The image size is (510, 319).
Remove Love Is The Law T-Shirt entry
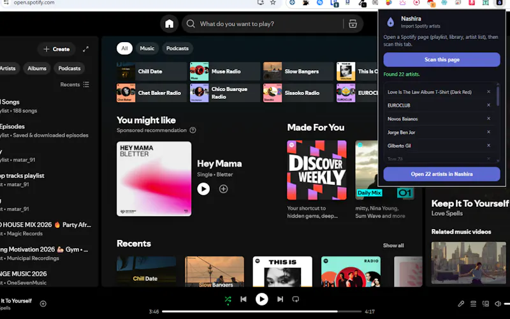[488, 92]
